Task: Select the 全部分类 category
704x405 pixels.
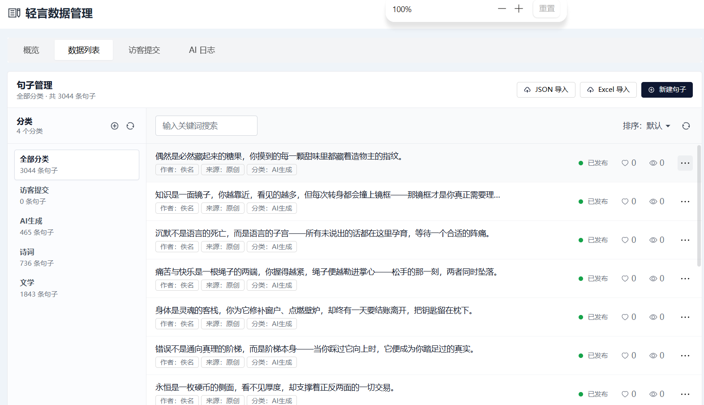Action: coord(77,165)
